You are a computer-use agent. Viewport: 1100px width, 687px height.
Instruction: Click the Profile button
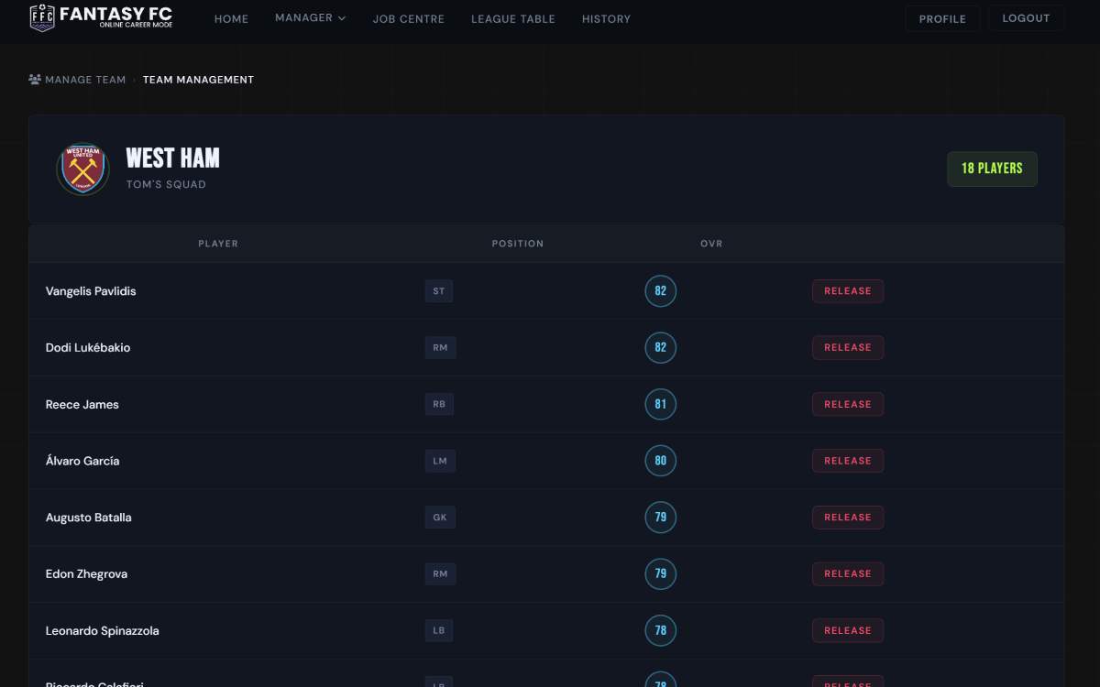942,18
